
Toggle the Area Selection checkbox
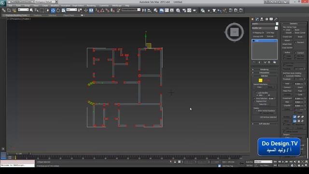(x=254, y=98)
